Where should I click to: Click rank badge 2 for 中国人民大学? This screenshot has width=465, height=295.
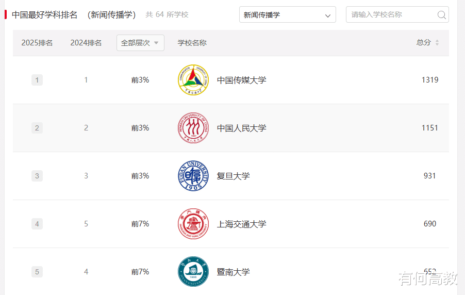[x=37, y=128]
